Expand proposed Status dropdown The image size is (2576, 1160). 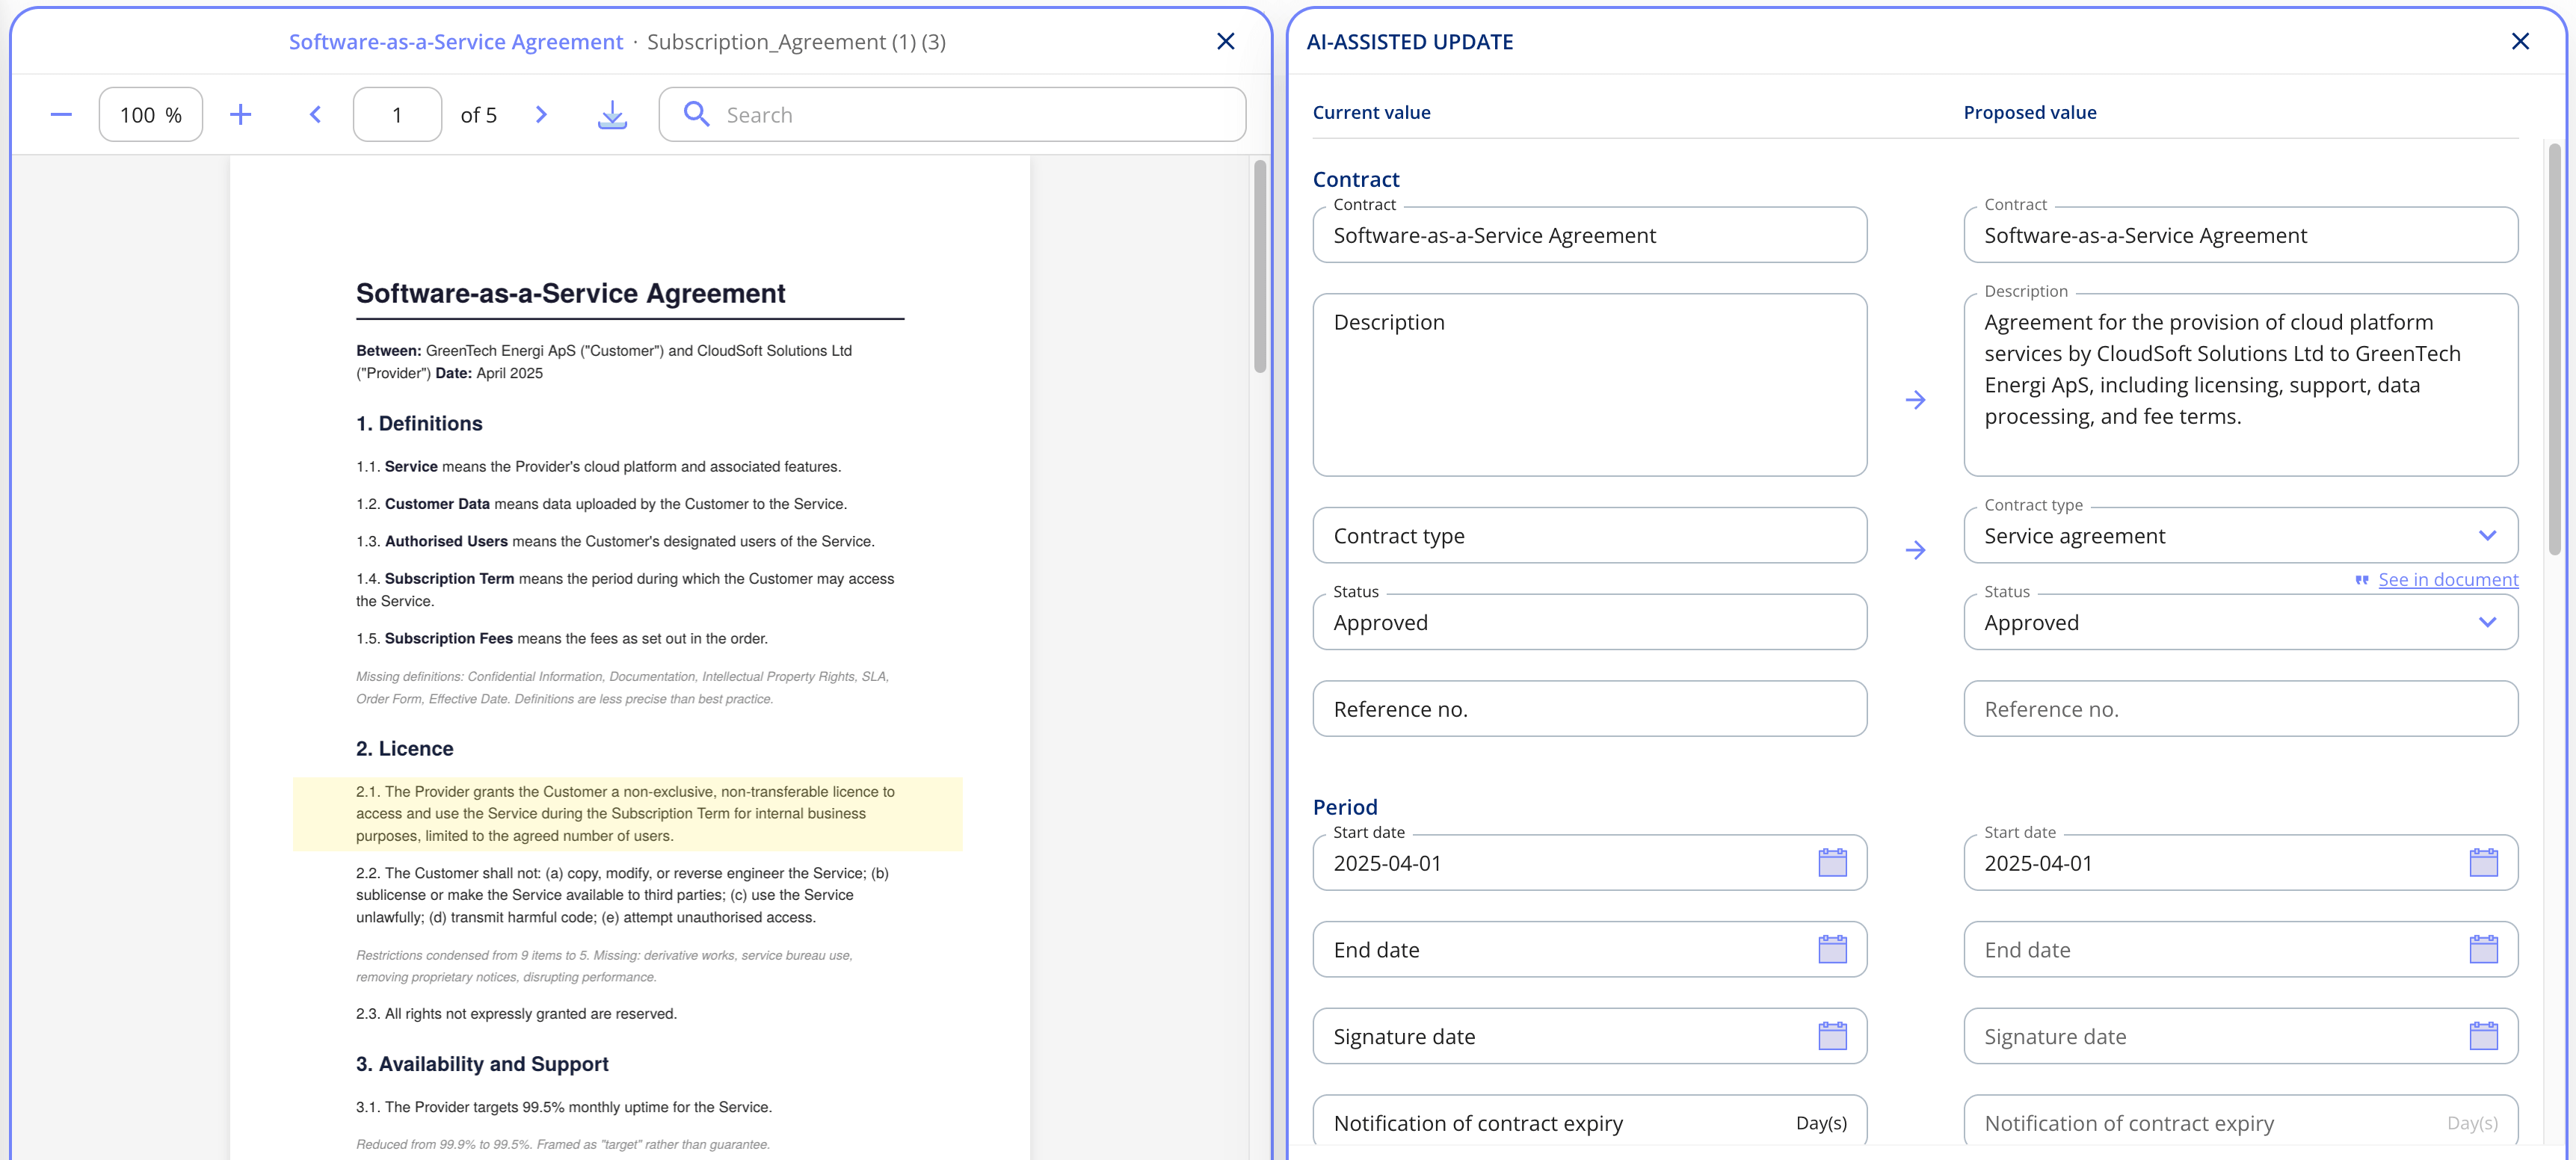pos(2487,622)
